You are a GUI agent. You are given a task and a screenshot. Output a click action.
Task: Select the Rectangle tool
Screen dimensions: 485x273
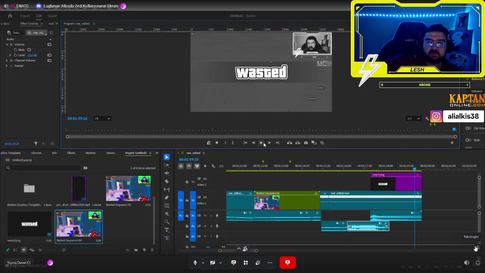(167, 206)
